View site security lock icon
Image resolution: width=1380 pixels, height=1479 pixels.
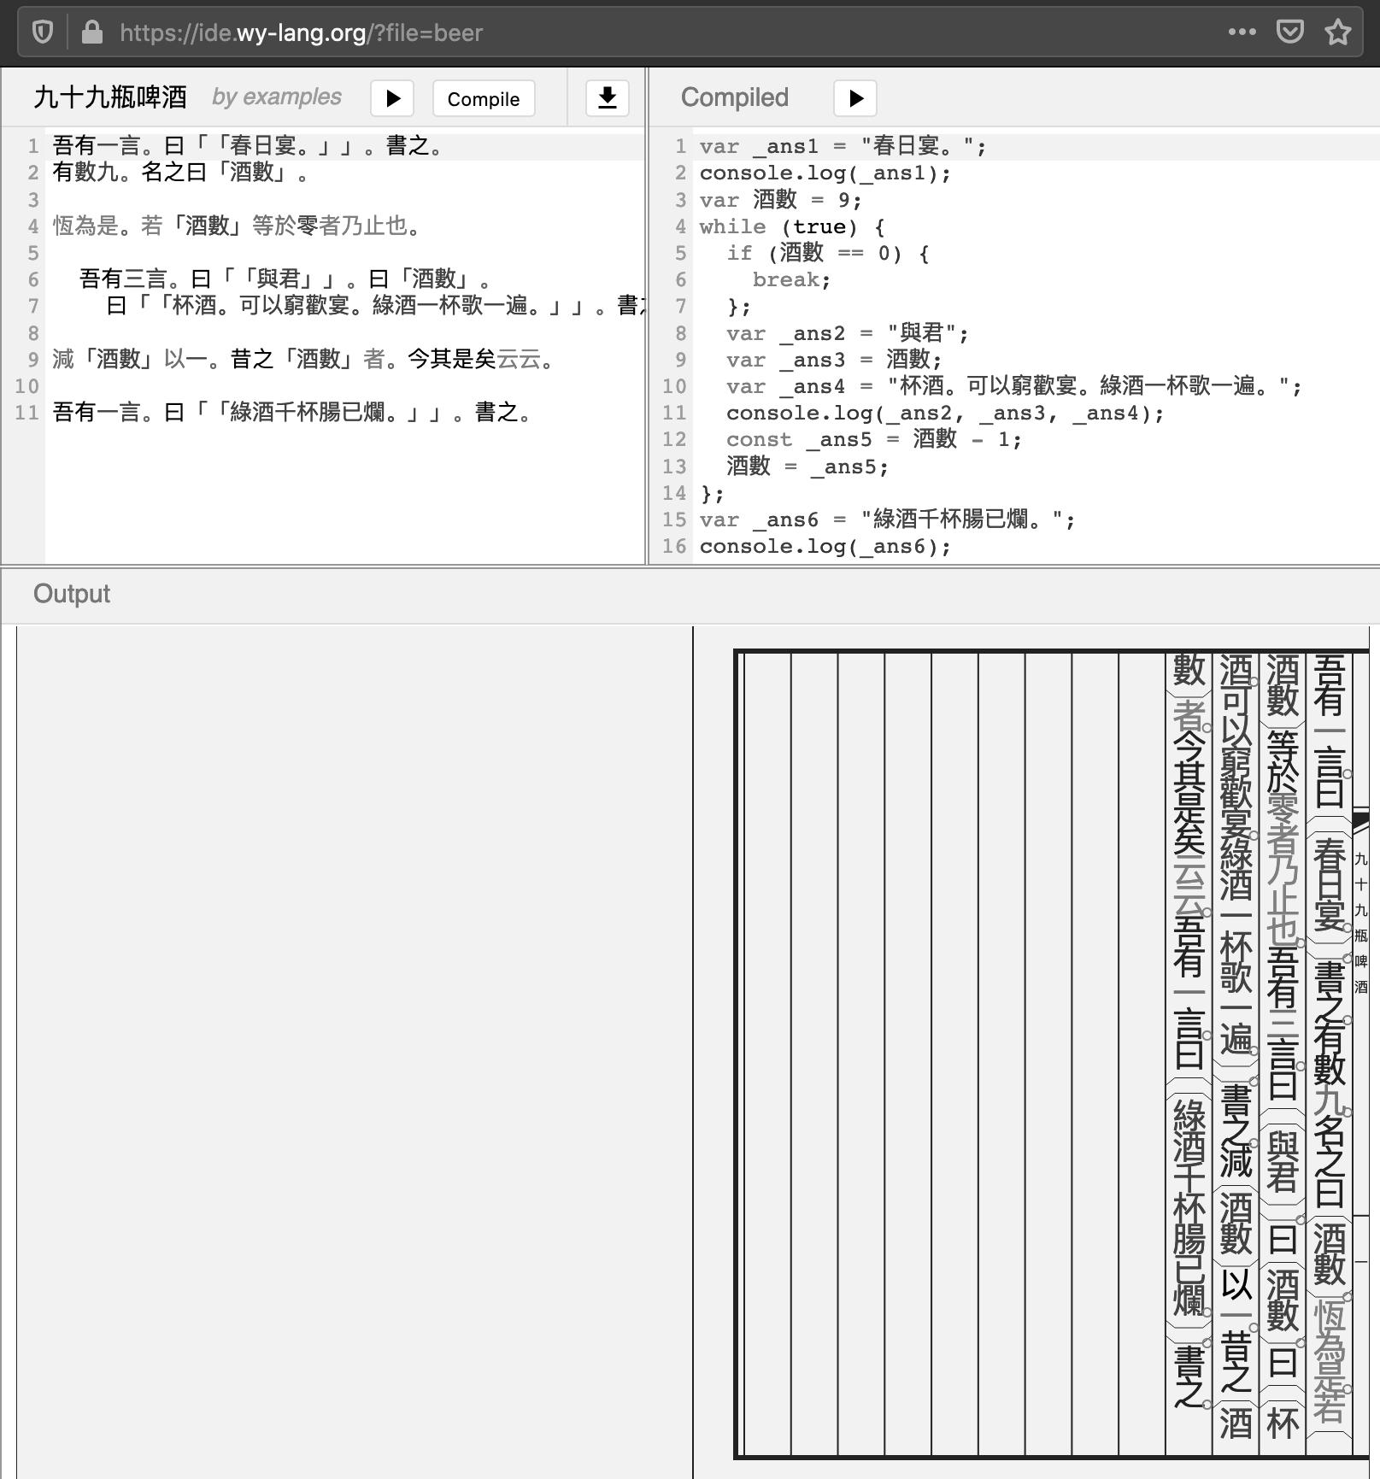[x=92, y=32]
